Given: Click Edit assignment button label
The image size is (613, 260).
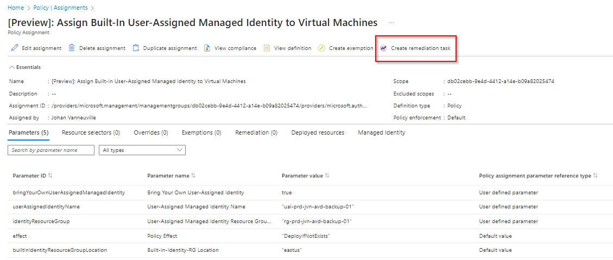Looking at the screenshot, I should coord(41,48).
